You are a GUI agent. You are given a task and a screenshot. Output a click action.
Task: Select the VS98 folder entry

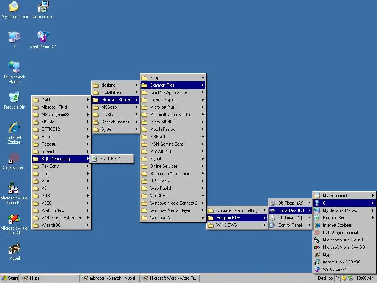(x=61, y=203)
